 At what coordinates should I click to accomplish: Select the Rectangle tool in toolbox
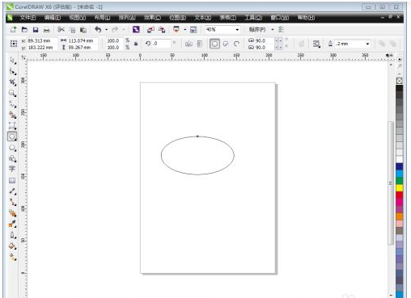(x=12, y=126)
